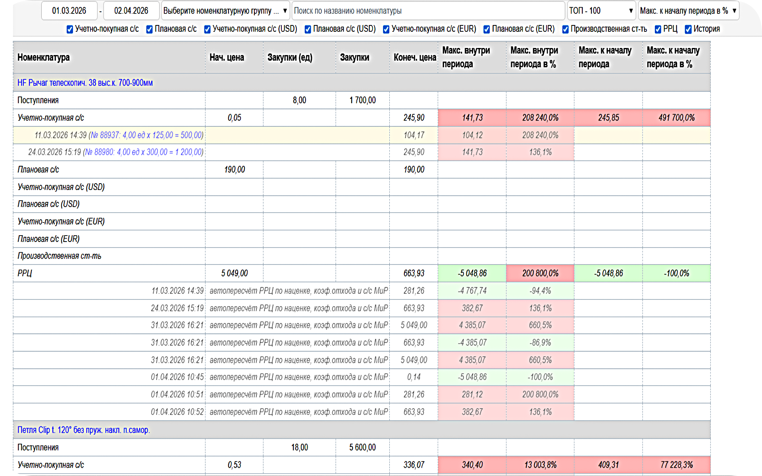The image size is (762, 476).
Task: Expand the ТОП - 100 dropdown
Action: tap(601, 11)
